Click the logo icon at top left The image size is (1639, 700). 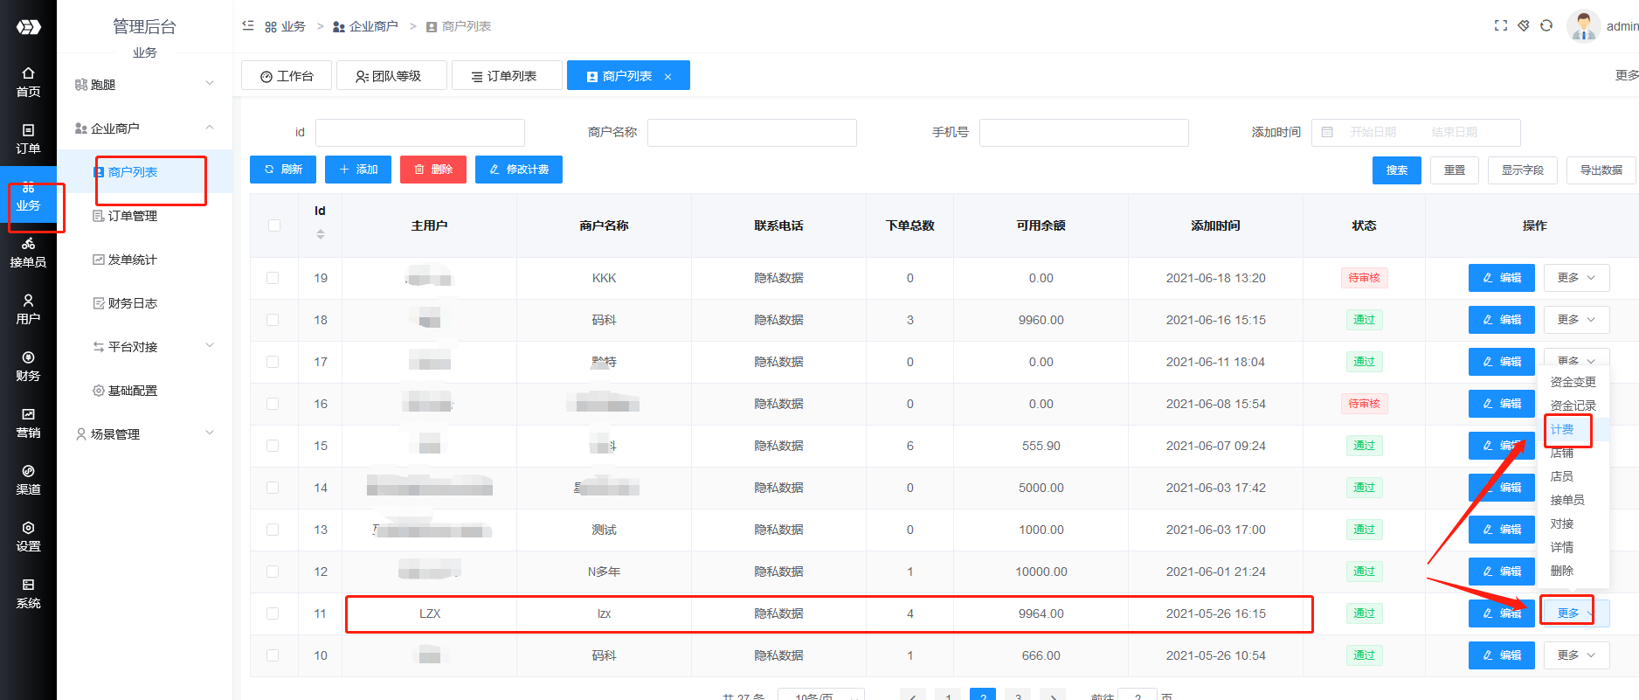(28, 27)
